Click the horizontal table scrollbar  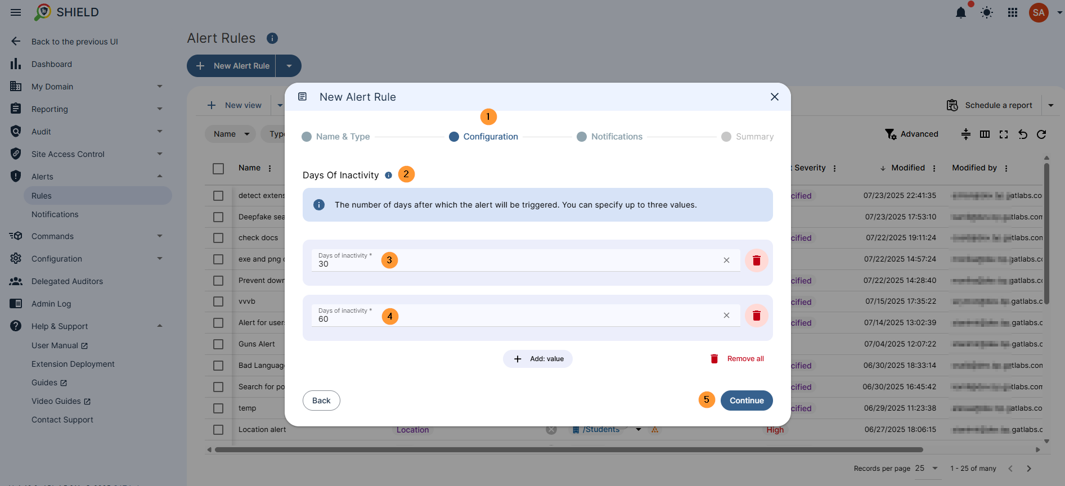(569, 449)
